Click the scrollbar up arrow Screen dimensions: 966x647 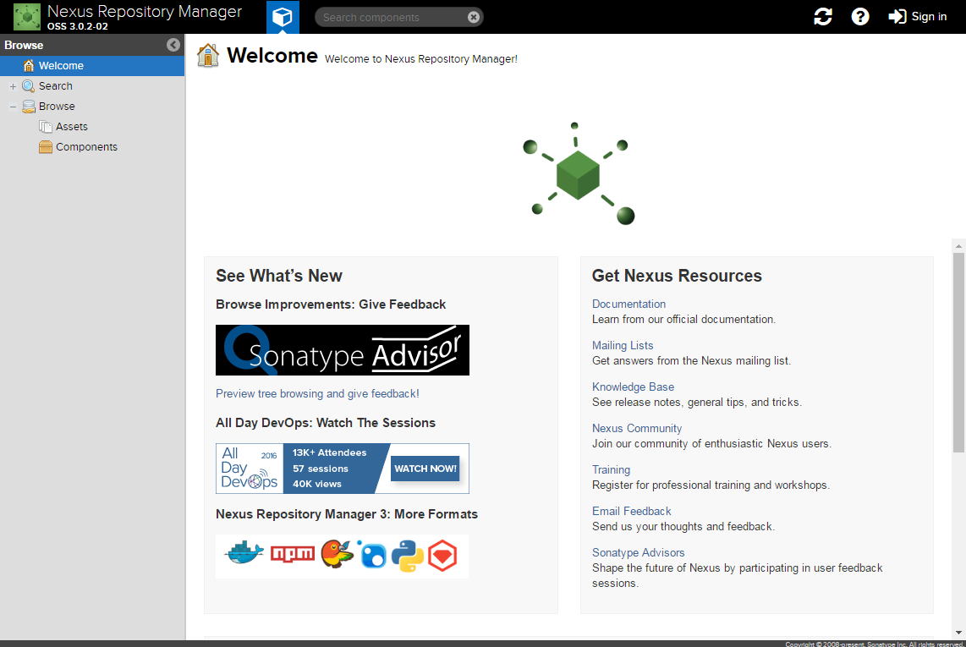pos(958,245)
